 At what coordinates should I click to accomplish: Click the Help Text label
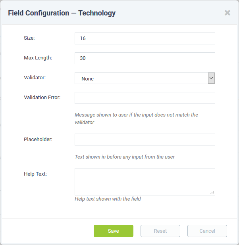(x=35, y=174)
